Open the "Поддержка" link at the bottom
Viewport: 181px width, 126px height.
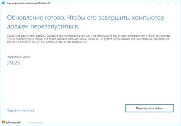click(35, 123)
